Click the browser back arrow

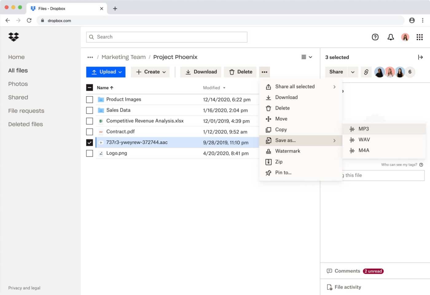(x=8, y=20)
